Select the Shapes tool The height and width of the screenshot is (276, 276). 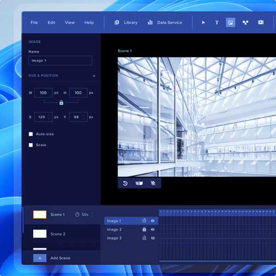tap(245, 23)
